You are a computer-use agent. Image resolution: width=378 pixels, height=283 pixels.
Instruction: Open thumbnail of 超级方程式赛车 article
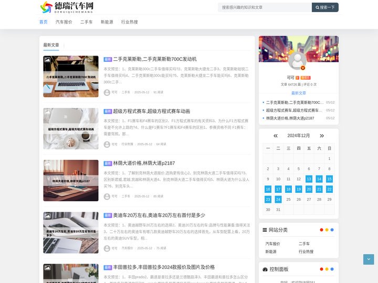click(x=71, y=128)
